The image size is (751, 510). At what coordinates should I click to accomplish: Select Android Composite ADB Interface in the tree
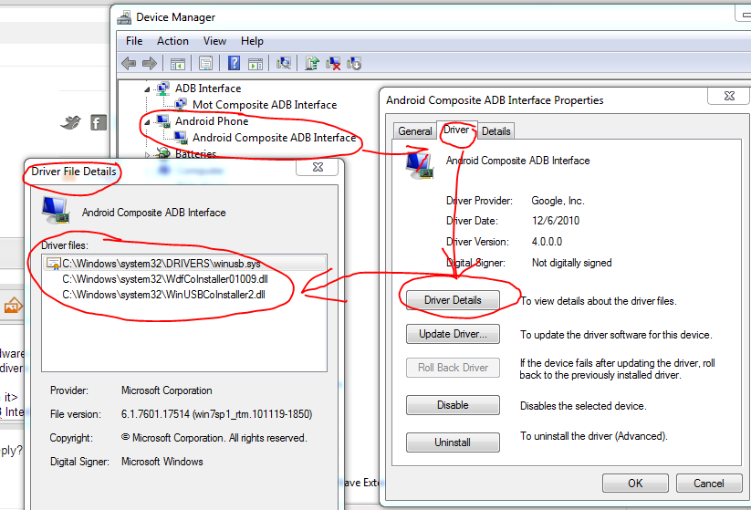pos(274,138)
